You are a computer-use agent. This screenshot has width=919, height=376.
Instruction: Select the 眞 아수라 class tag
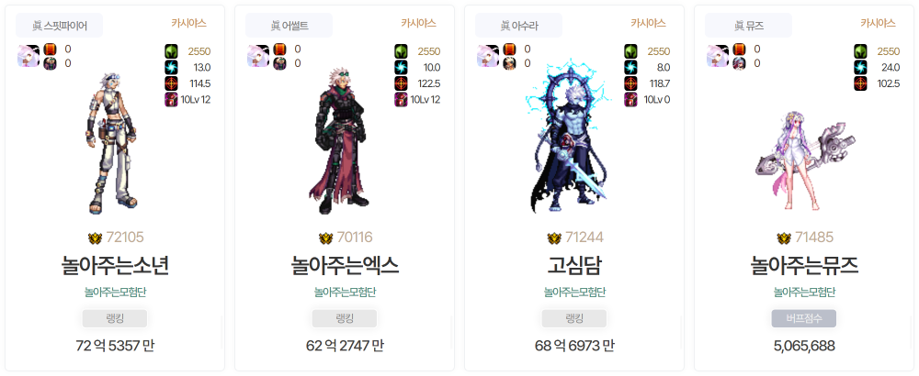[x=518, y=25]
